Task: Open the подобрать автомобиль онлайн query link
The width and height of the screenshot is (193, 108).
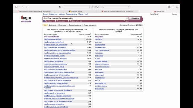Action: pyautogui.click(x=54, y=56)
